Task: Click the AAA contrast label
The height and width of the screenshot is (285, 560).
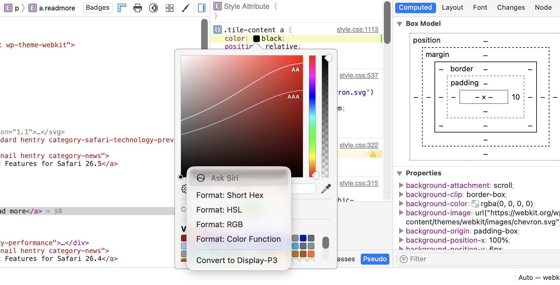Action: [293, 97]
